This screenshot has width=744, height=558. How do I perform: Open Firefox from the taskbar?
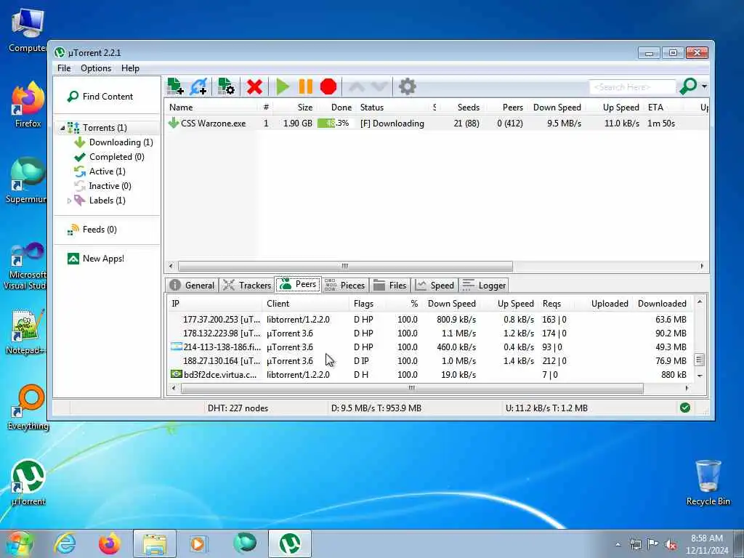109,543
